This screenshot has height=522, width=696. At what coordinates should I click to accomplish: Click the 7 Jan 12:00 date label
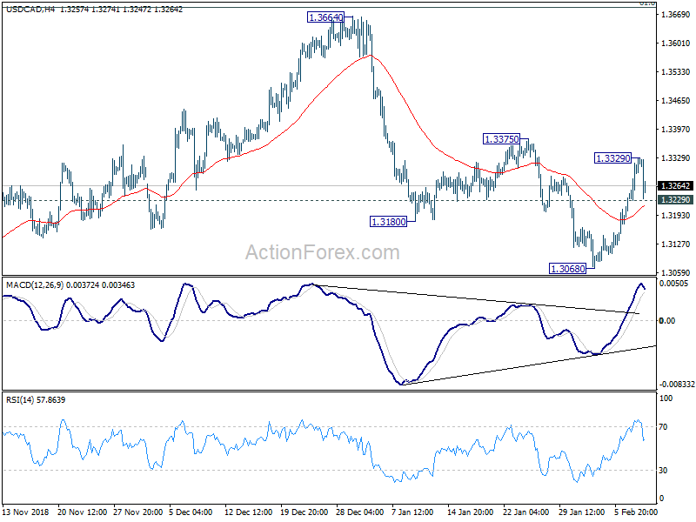coord(412,512)
